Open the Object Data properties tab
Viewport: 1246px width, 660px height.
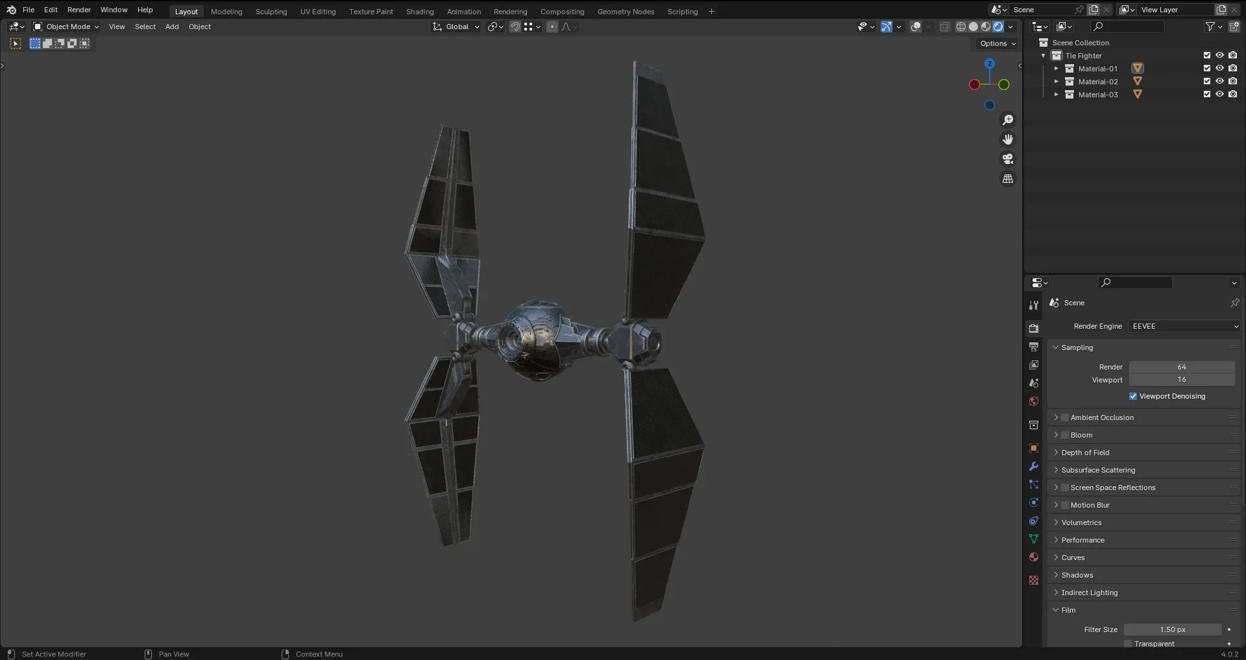(1034, 539)
